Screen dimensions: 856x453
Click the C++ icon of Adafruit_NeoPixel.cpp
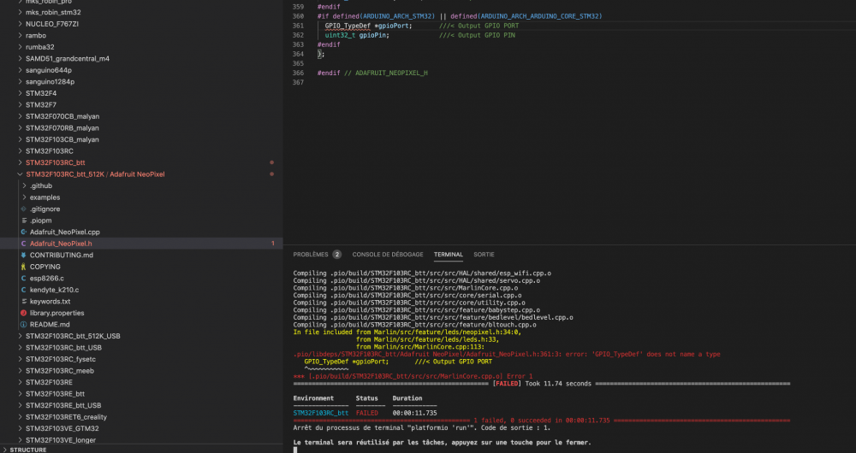23,232
